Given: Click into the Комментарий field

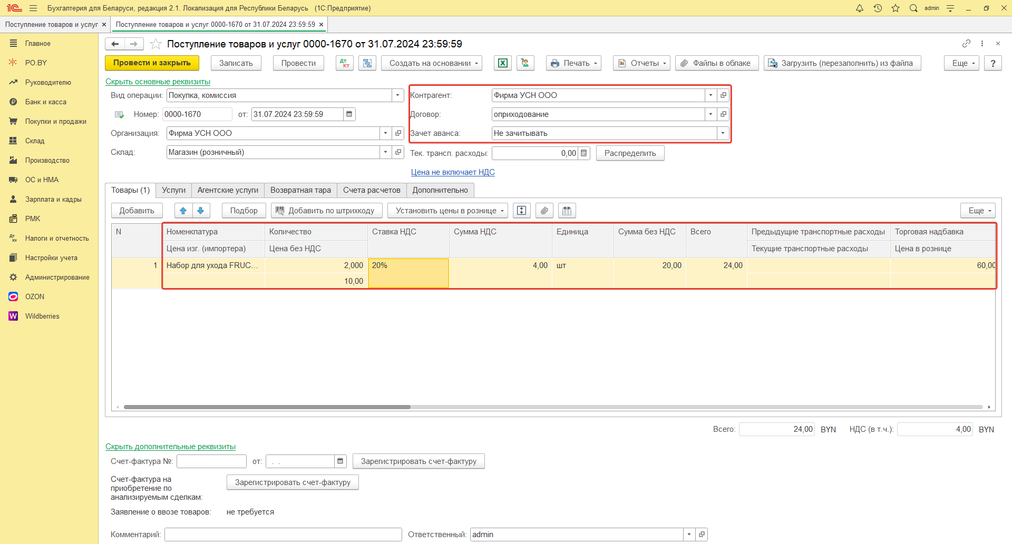Looking at the screenshot, I should tap(283, 535).
